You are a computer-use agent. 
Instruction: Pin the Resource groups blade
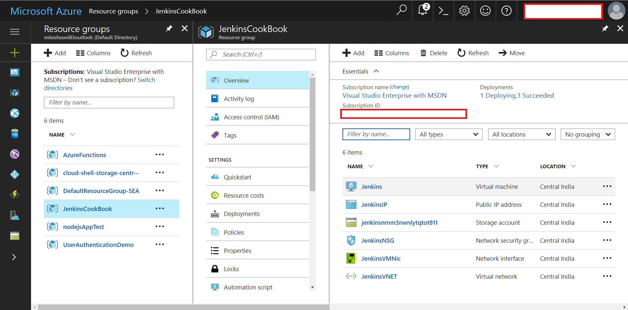pos(169,29)
